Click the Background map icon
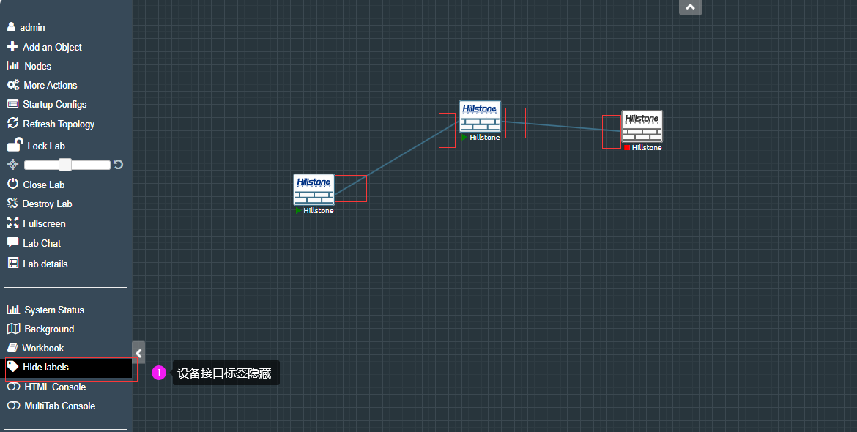857x432 pixels. click(13, 329)
